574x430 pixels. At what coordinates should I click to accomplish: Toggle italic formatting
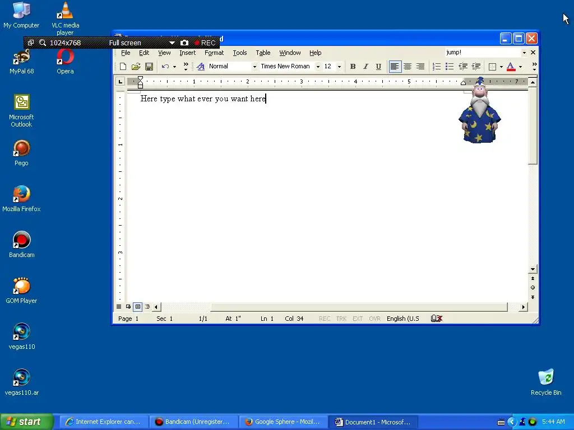[365, 67]
